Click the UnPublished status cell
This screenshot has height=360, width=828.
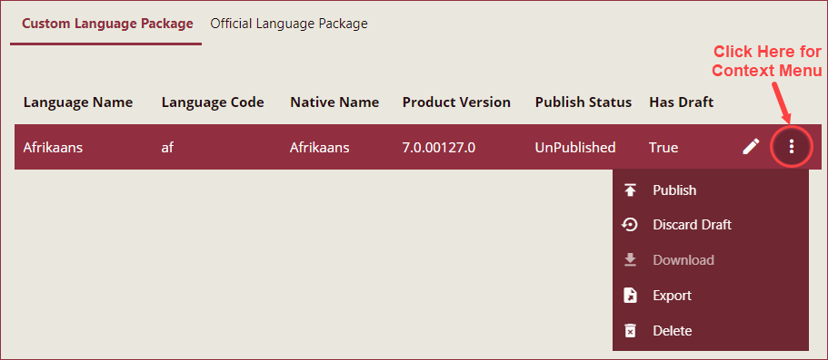coord(575,147)
